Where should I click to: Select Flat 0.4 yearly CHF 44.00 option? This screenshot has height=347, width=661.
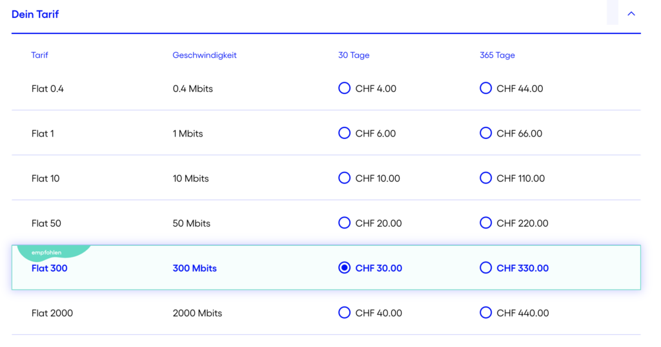pyautogui.click(x=485, y=88)
